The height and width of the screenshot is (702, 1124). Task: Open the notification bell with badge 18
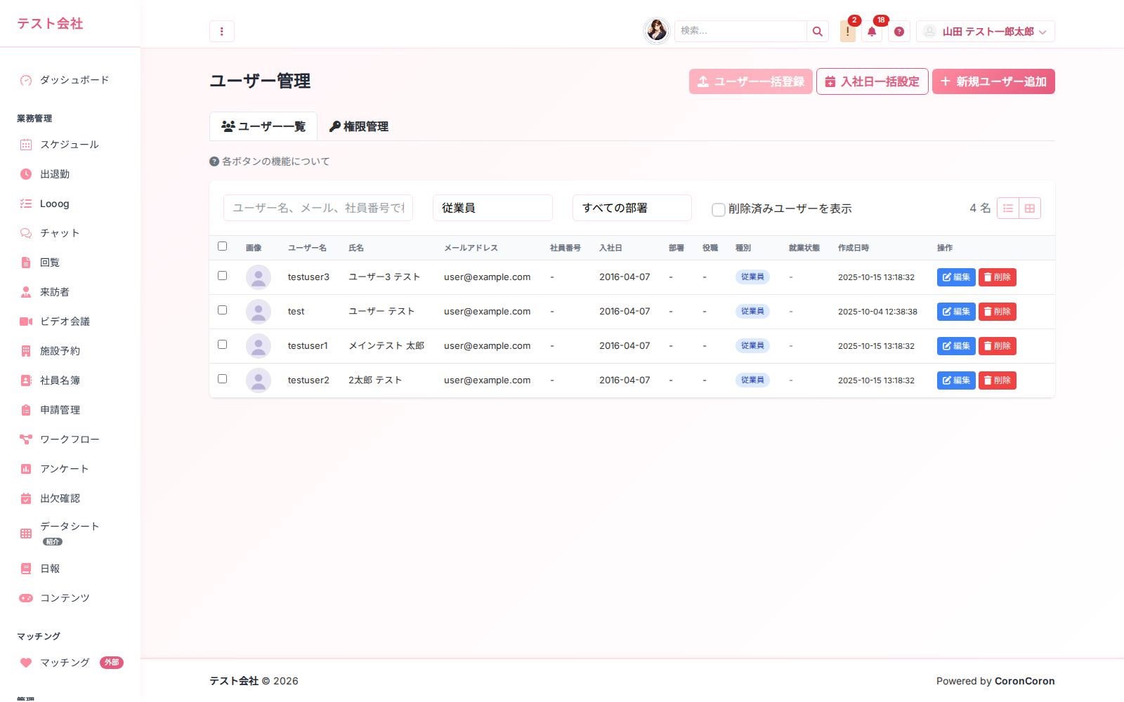click(x=872, y=31)
